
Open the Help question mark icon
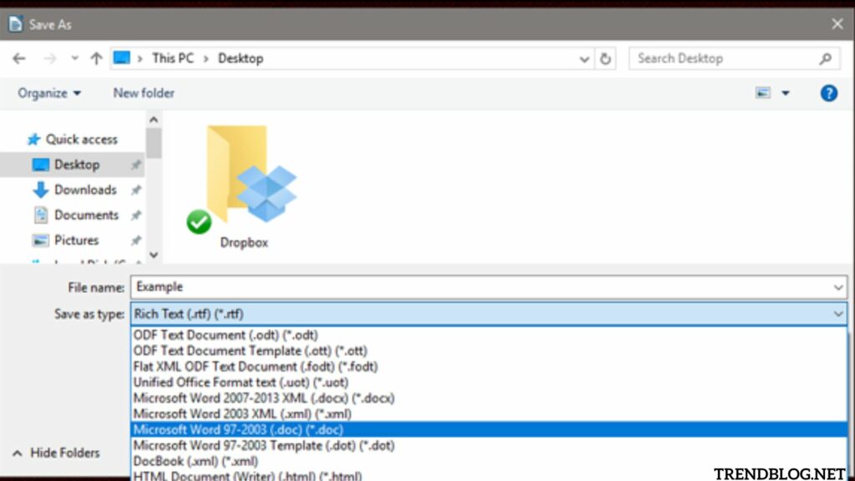(x=828, y=94)
